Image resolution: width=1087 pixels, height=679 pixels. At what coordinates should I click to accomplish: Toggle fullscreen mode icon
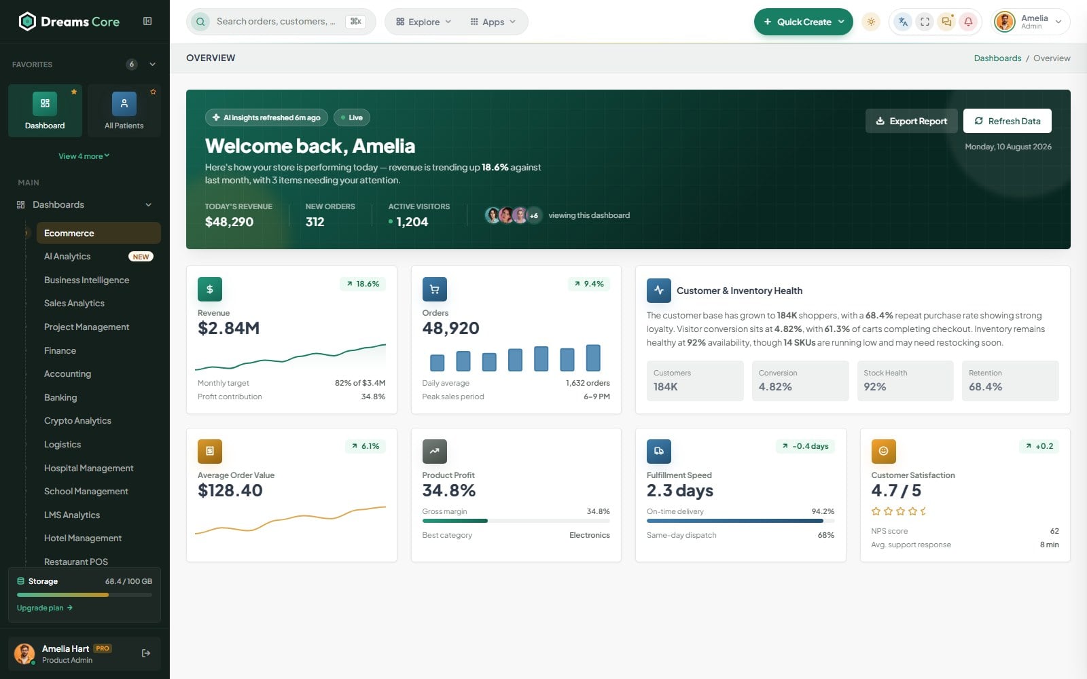[925, 22]
